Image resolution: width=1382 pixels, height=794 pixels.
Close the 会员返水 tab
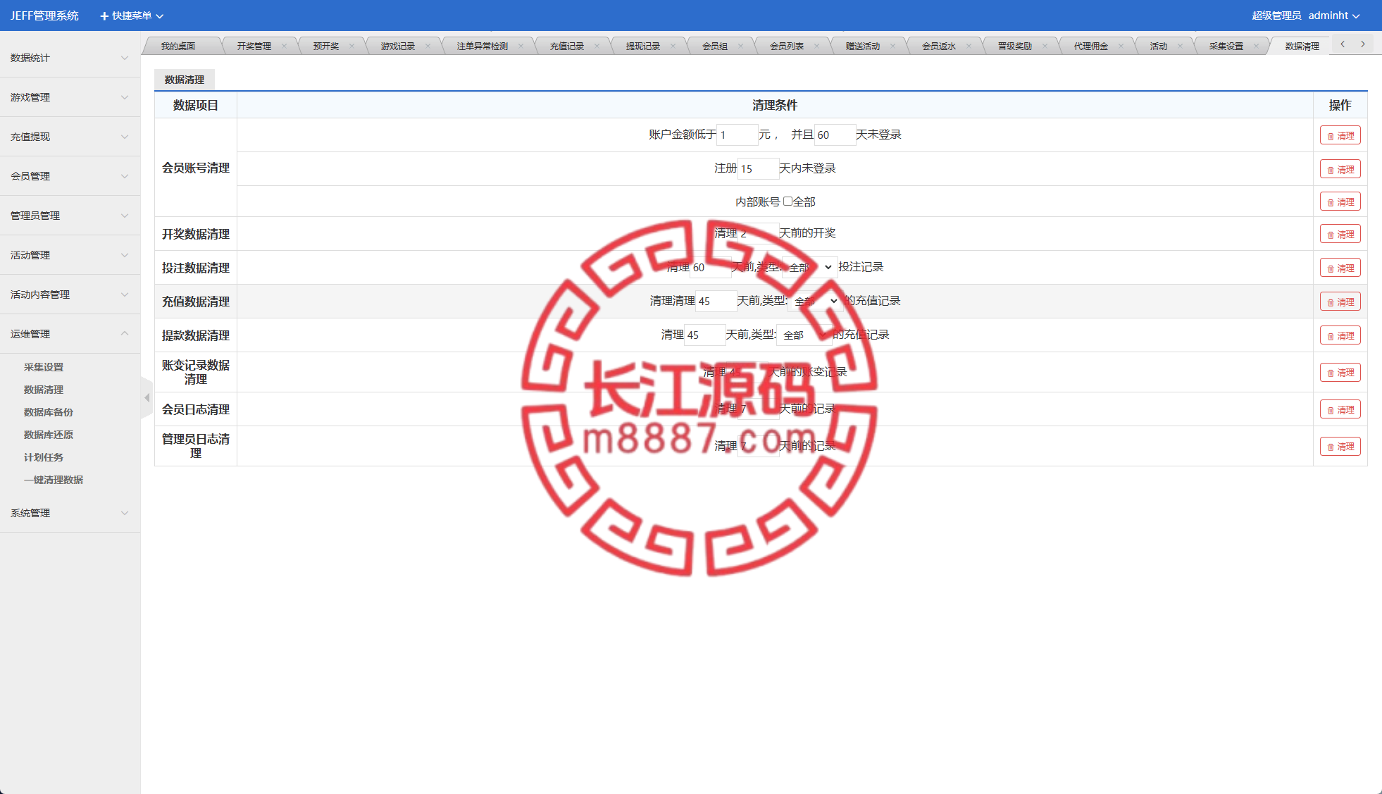(969, 46)
